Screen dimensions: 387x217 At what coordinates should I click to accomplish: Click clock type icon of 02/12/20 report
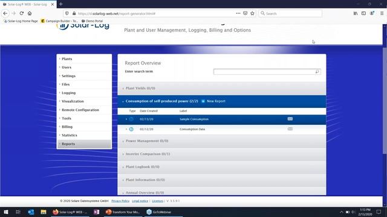pos(131,129)
